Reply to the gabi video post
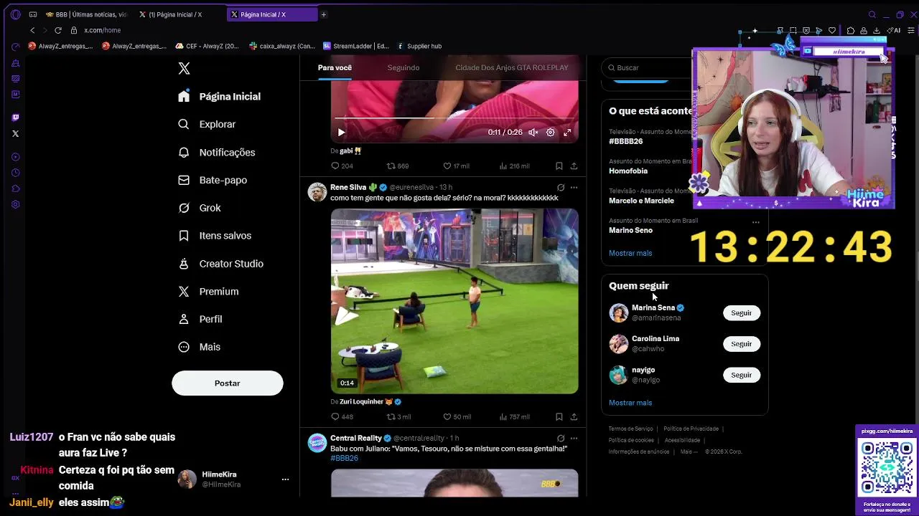Image resolution: width=919 pixels, height=516 pixels. (x=341, y=166)
